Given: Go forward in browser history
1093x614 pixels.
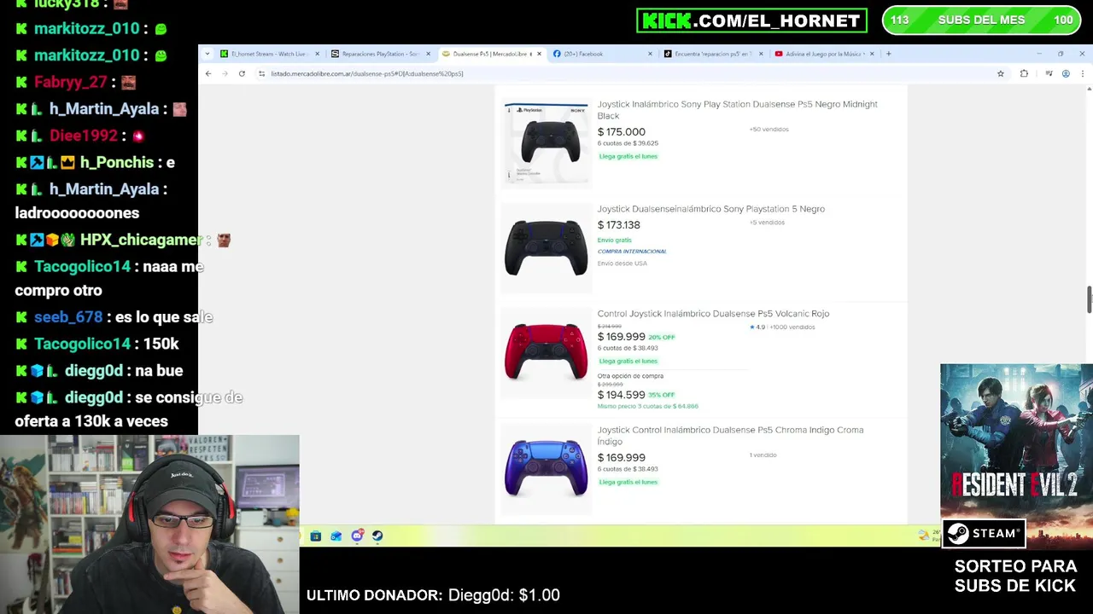Looking at the screenshot, I should (225, 73).
